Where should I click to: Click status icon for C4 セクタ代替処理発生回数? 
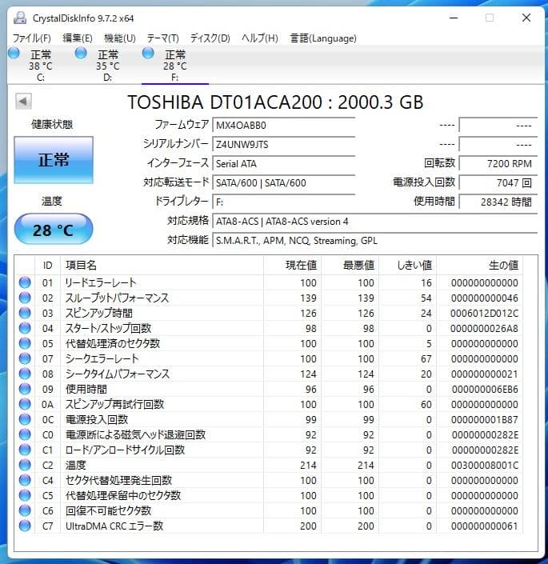click(25, 480)
